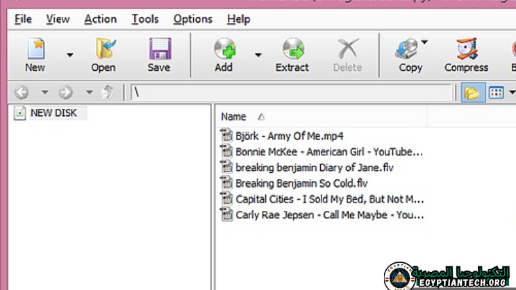Click the back navigation arrow
The image size is (516, 290).
click(x=22, y=92)
